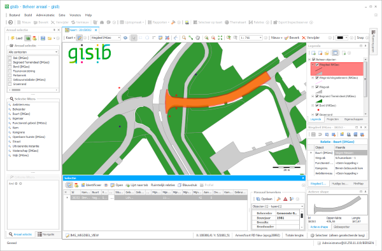Click the Lijst naar tab button
382x251 pixels.
tap(137, 185)
